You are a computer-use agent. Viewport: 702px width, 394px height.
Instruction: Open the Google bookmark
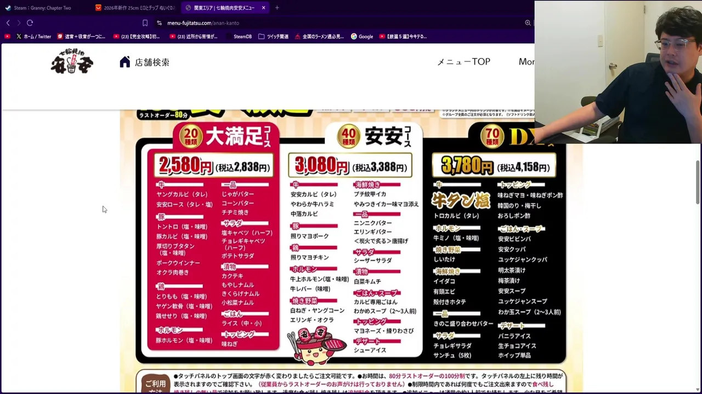tap(362, 37)
